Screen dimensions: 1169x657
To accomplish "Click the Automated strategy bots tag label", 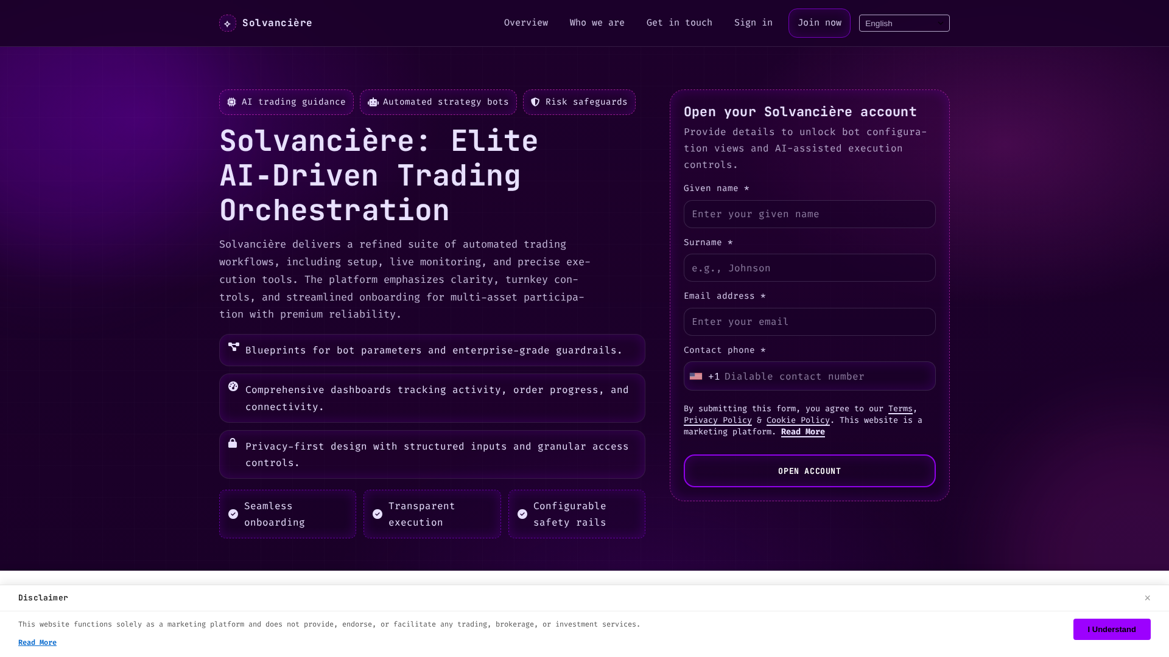I will pos(446,102).
